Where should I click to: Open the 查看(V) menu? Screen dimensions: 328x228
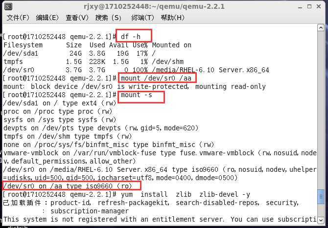point(77,18)
